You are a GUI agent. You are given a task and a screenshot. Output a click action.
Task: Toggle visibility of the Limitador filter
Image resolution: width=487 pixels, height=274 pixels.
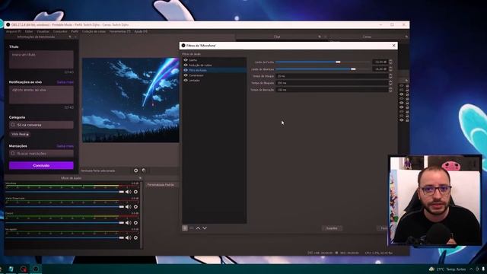point(186,80)
